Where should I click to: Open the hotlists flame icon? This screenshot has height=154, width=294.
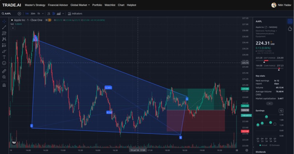pos(290,29)
